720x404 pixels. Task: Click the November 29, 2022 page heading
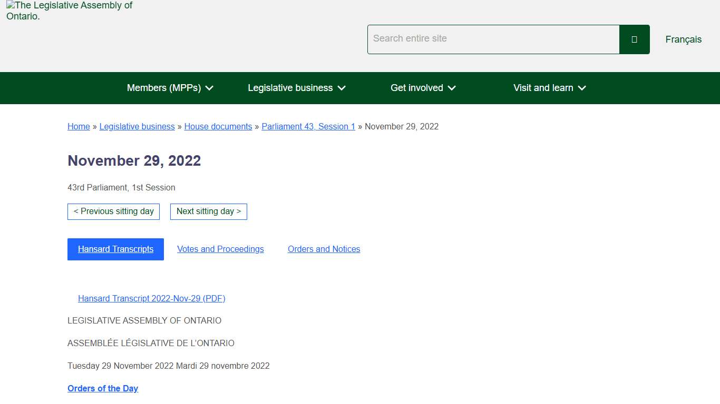click(x=134, y=160)
